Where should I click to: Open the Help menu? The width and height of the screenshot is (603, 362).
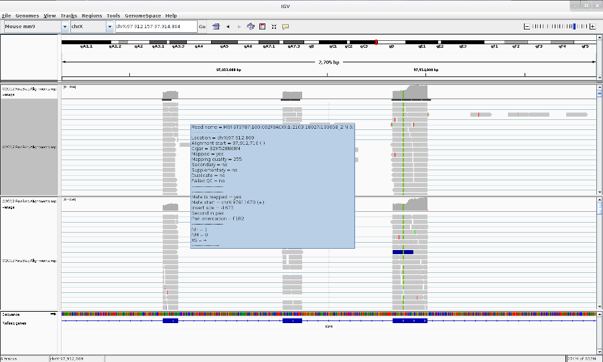click(171, 16)
